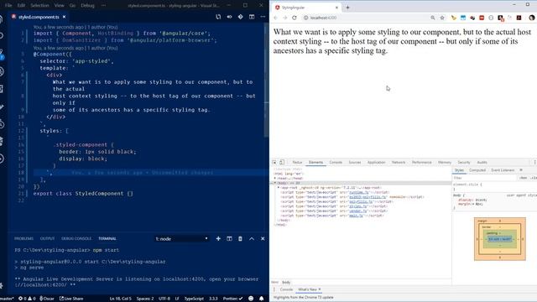
Task: Toggle the DevTools device toolbar
Action: [x=282, y=162]
